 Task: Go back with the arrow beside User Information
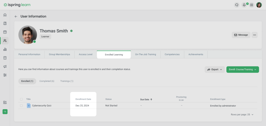pos(16,17)
